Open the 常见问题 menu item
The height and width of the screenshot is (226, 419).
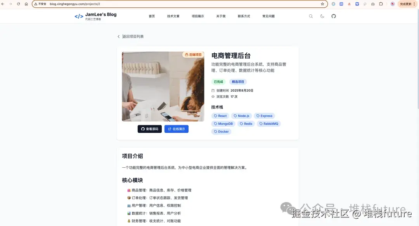pos(268,16)
